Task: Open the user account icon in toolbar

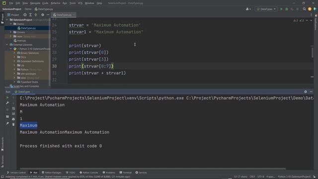Action: click(x=248, y=9)
